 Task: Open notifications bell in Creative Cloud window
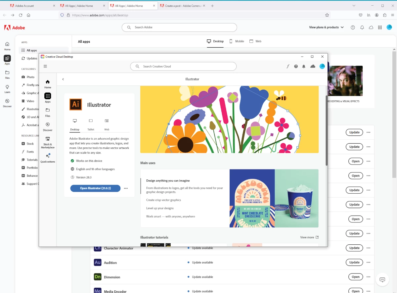click(304, 66)
